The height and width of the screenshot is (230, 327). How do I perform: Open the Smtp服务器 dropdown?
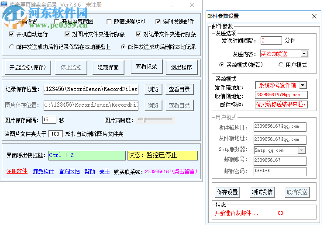tap(302, 150)
